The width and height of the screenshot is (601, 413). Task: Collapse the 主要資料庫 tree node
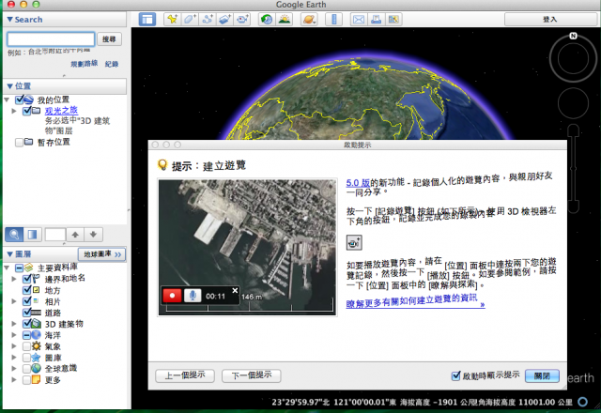[x=7, y=268]
